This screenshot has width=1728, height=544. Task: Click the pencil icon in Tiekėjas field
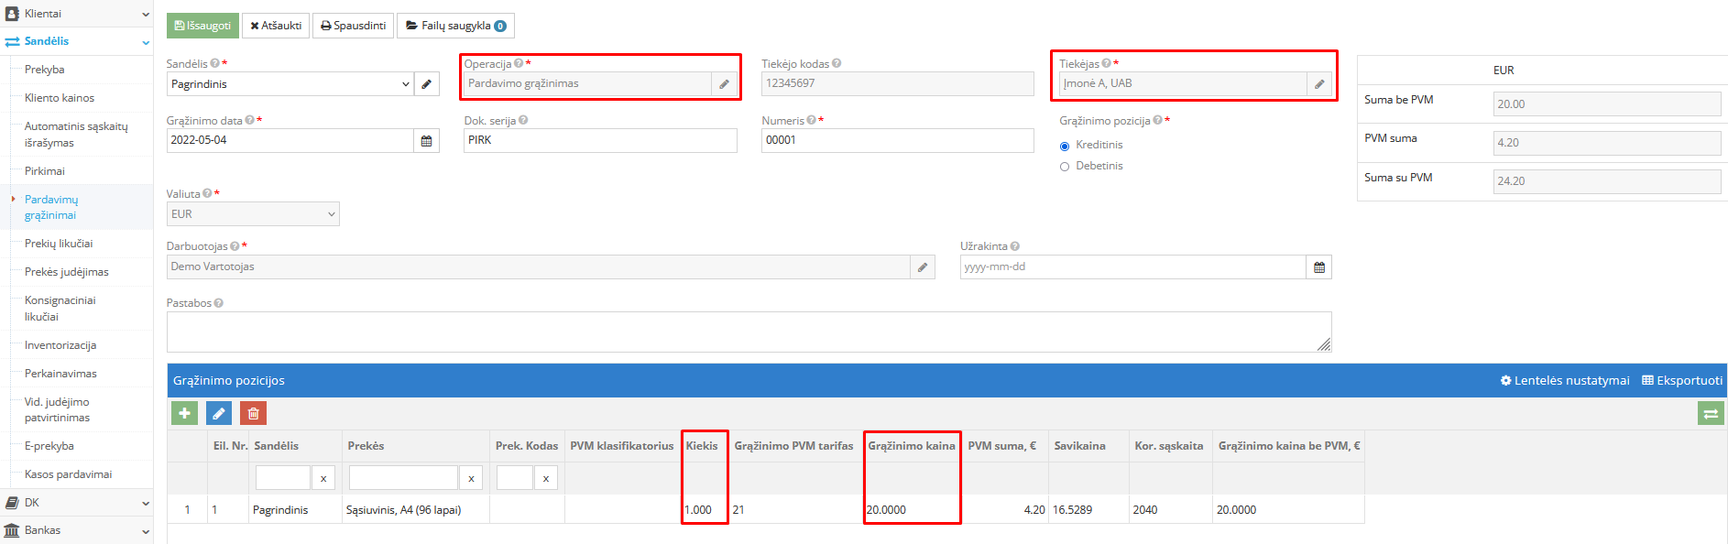[x=1319, y=84]
